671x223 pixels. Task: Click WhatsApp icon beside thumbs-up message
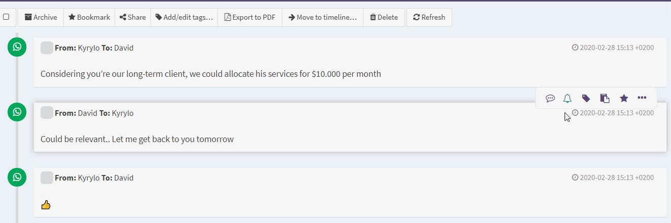tap(17, 176)
